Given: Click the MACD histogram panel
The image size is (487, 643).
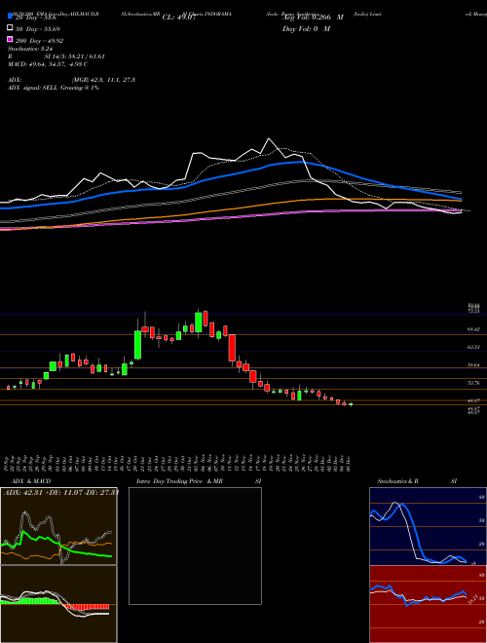Looking at the screenshot, I should [x=58, y=604].
